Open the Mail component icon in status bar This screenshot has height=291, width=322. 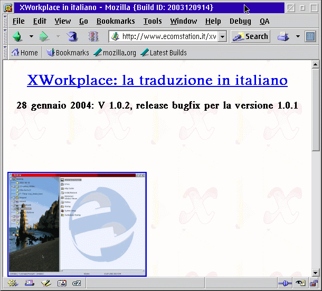pos(30,284)
